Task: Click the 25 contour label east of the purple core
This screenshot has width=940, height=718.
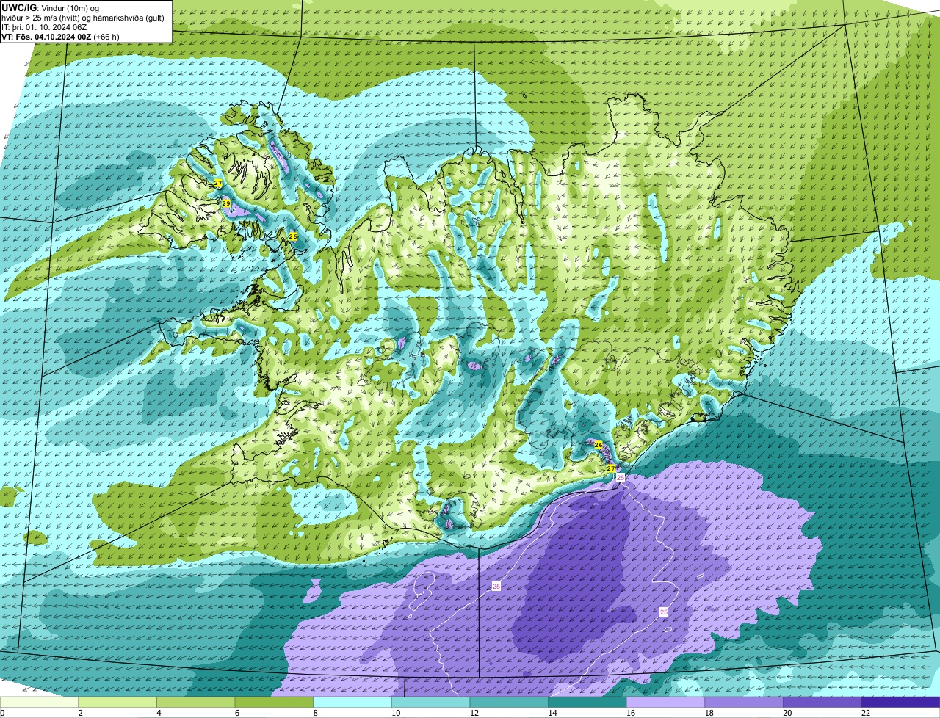Action: click(x=664, y=612)
